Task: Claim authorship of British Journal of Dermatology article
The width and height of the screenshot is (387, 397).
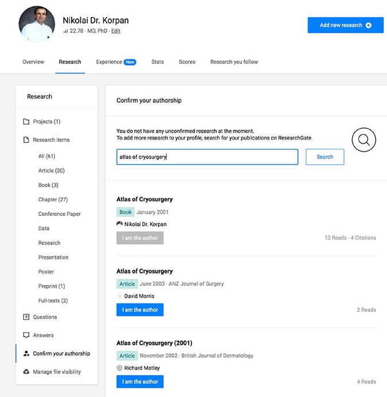Action: [x=140, y=381]
